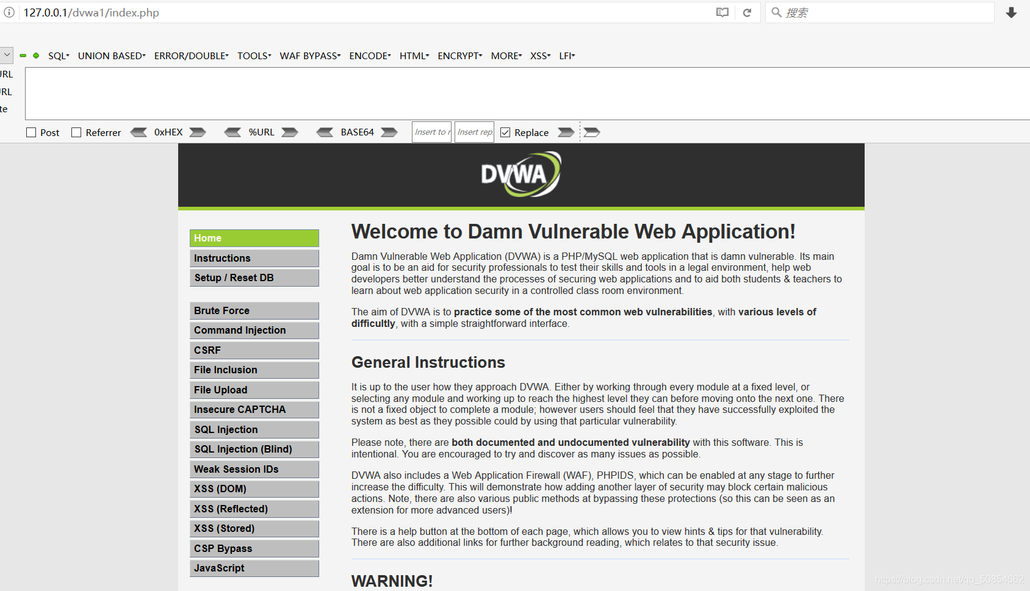Screen dimensions: 1030x591
Task: Click the HackBar URL text area
Action: (x=527, y=93)
